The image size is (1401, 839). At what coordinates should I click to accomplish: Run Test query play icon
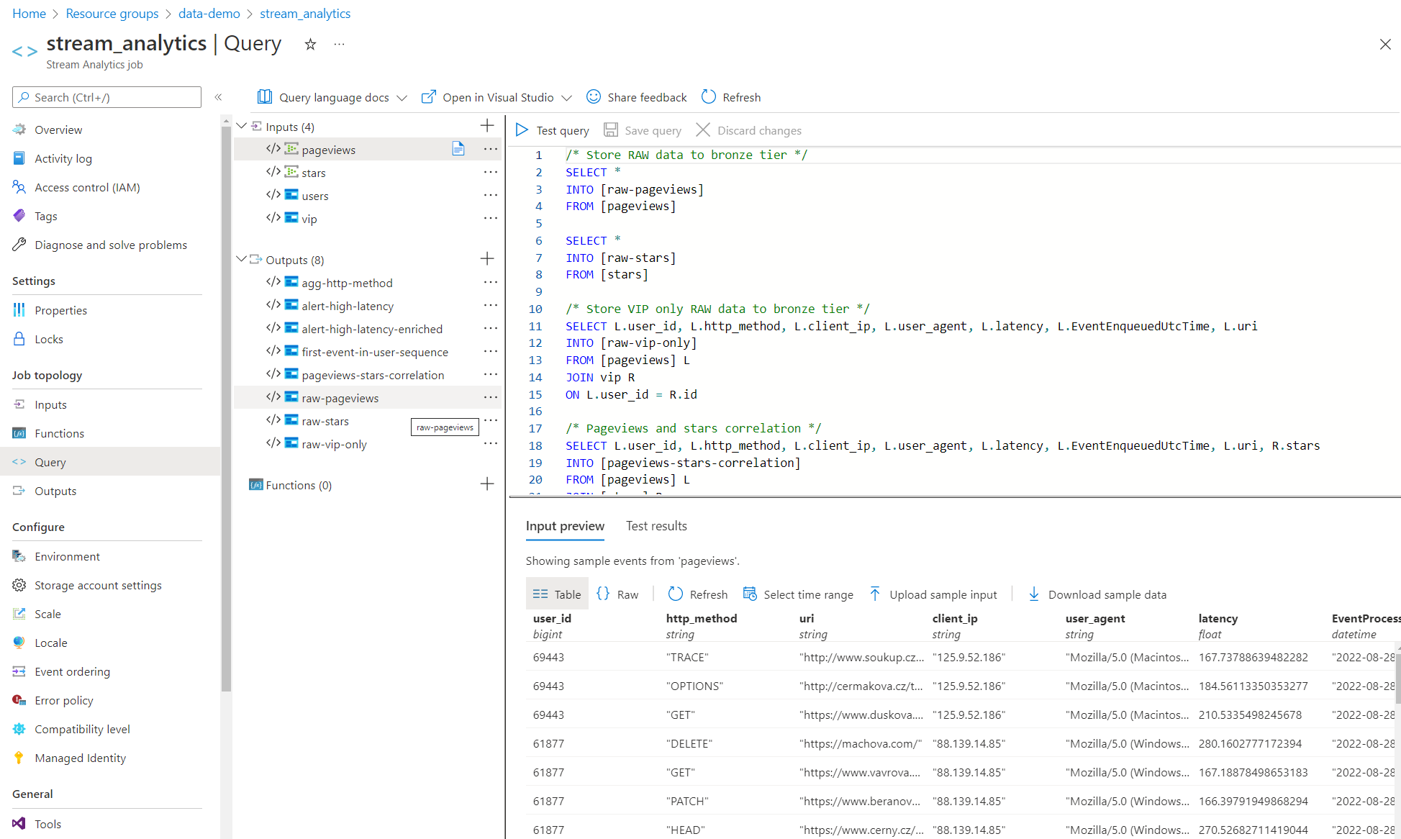point(522,130)
